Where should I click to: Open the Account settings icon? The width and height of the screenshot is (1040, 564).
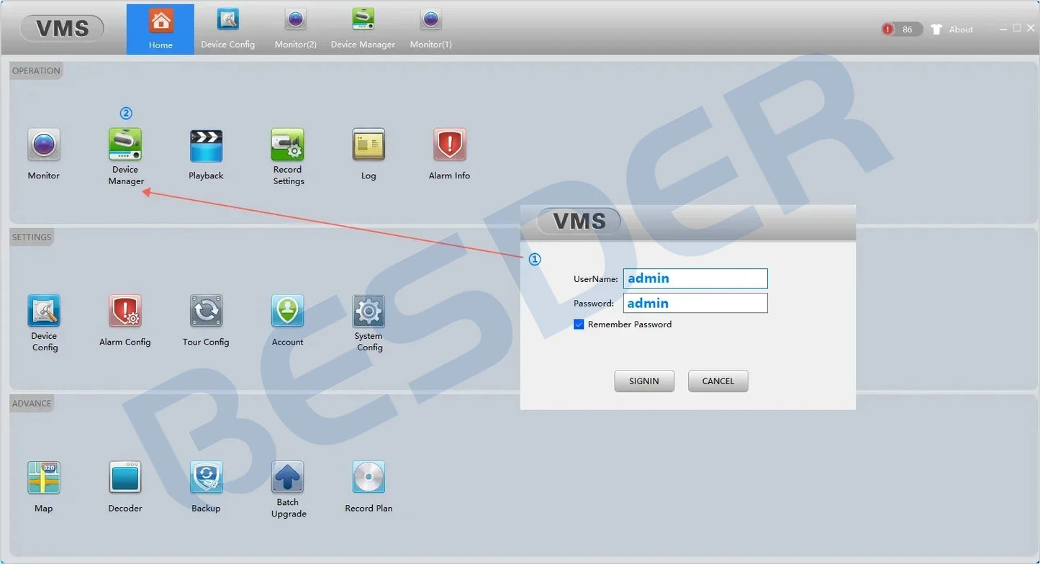point(288,311)
